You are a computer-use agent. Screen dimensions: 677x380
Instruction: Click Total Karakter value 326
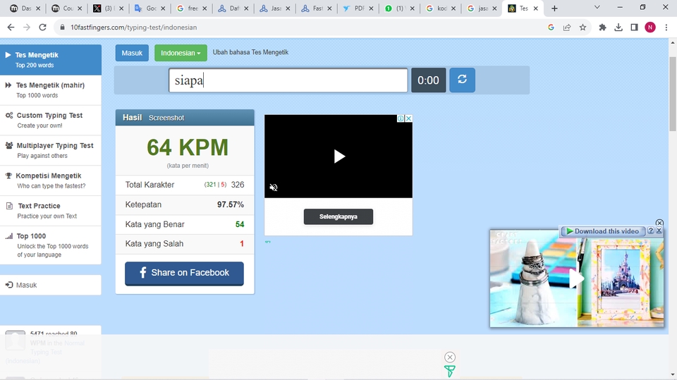238,185
